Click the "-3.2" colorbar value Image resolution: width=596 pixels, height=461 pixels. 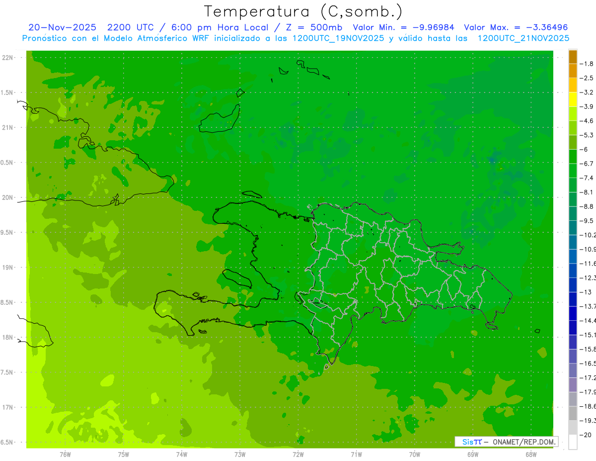(x=587, y=92)
